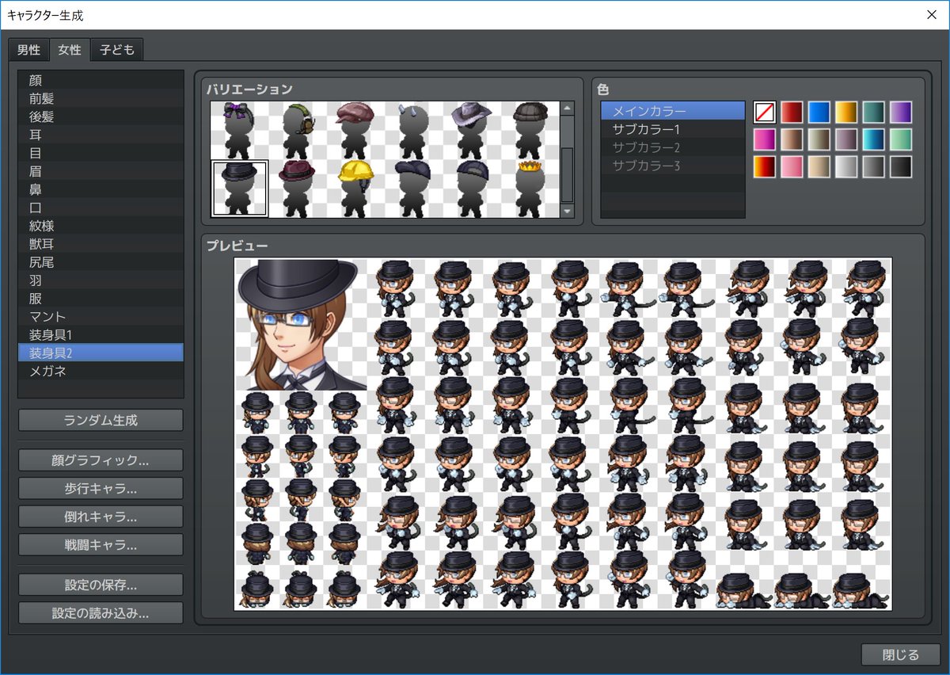Pick the black top hat variation
Viewport: 950px width, 675px height.
click(240, 188)
